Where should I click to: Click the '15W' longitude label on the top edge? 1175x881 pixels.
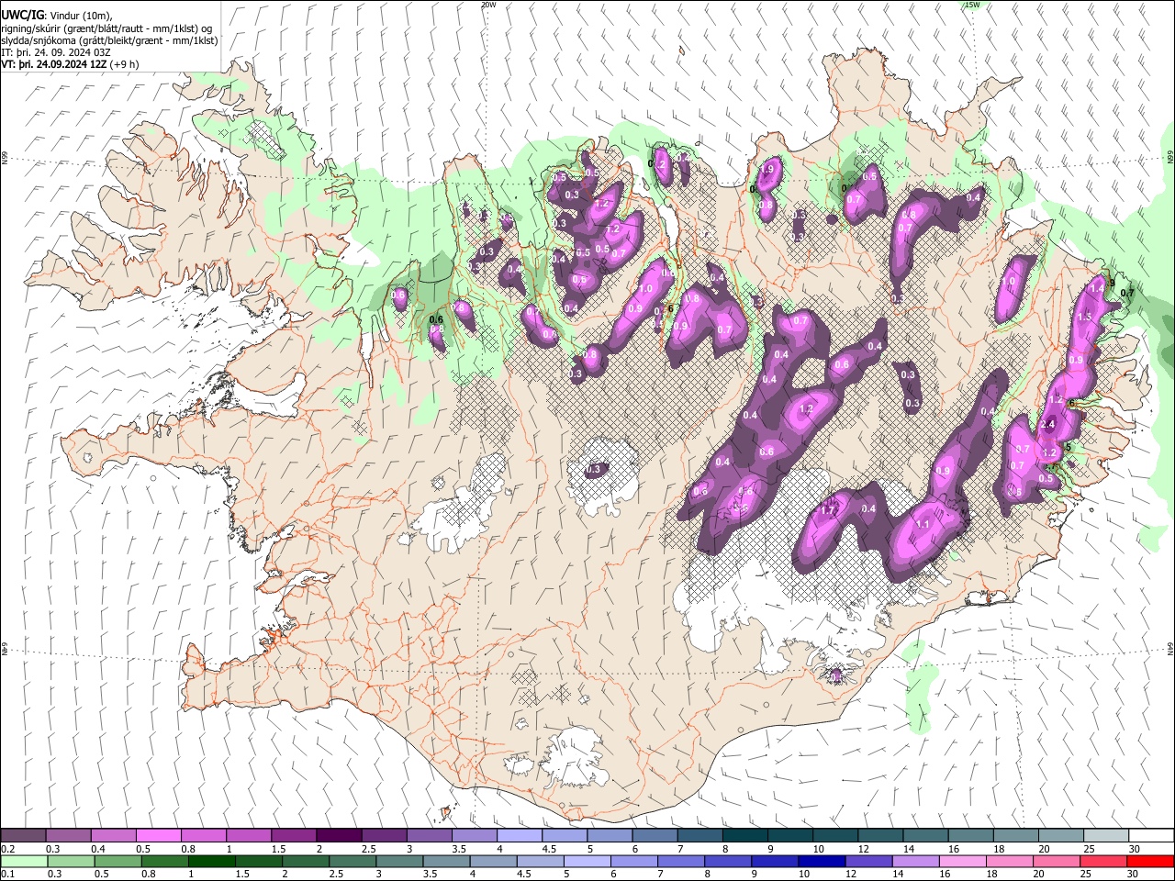[x=972, y=5]
